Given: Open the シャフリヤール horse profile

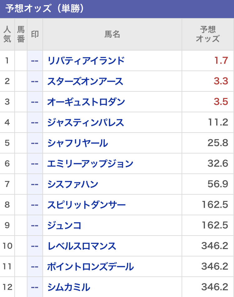Looking at the screenshot, I should [77, 143].
